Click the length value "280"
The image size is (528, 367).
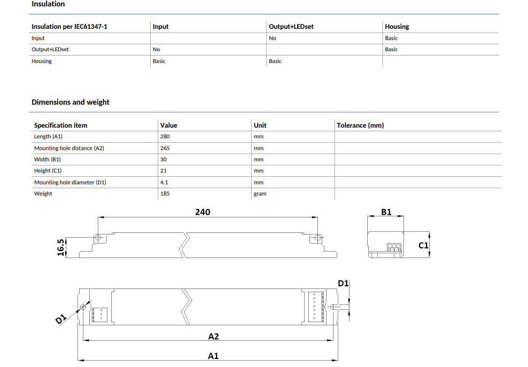(165, 137)
